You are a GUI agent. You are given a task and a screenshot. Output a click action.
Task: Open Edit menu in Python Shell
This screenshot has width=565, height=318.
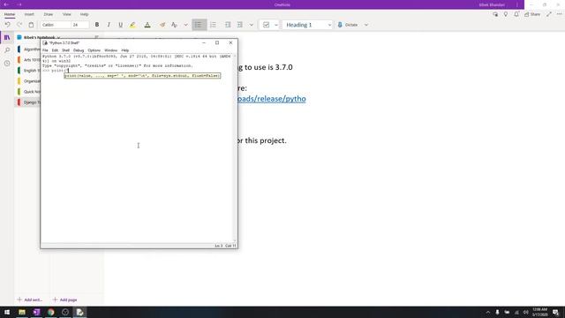pyautogui.click(x=55, y=50)
